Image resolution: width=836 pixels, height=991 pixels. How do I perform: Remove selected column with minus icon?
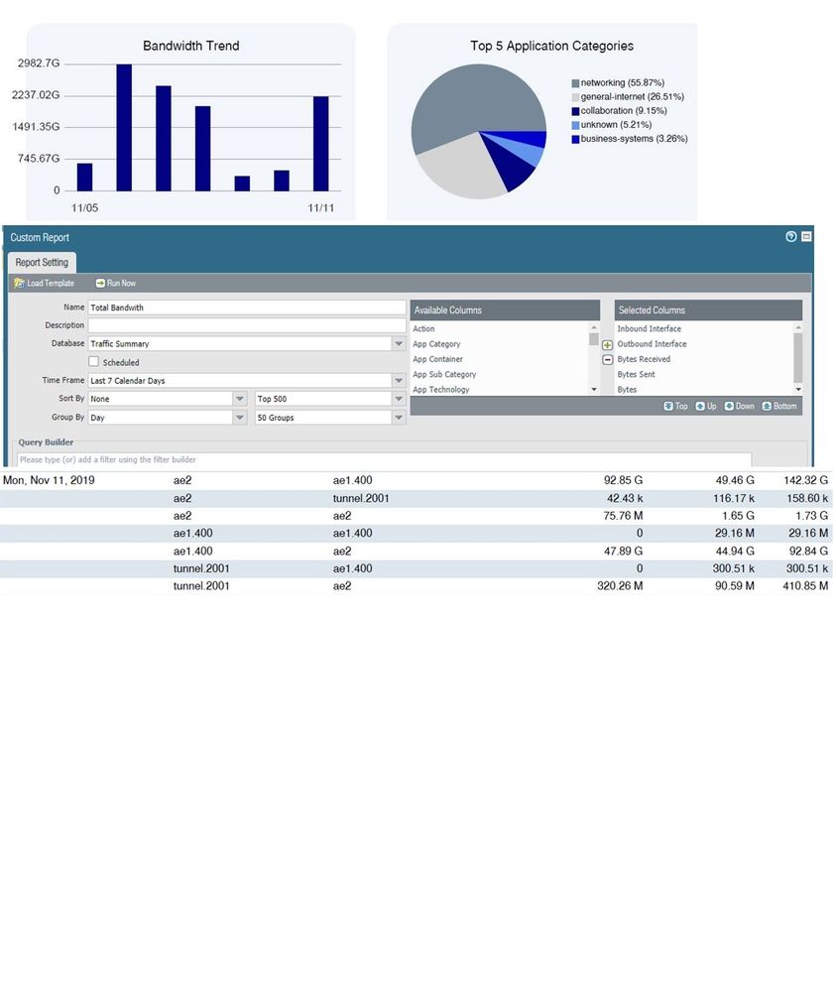click(x=607, y=360)
